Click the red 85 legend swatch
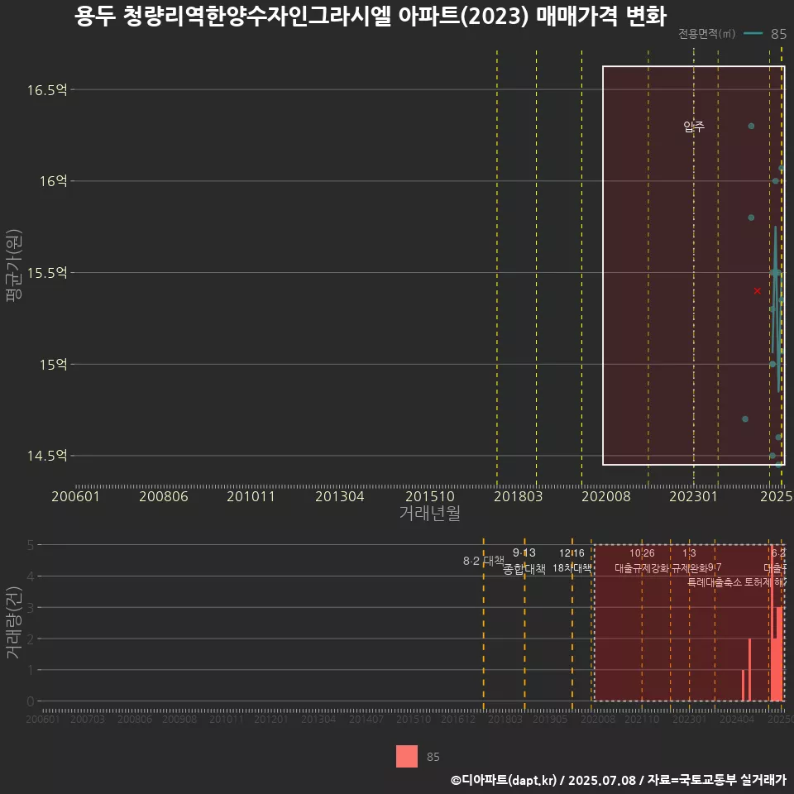The image size is (794, 794). (407, 757)
